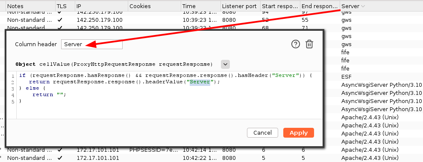Image resolution: width=423 pixels, height=162 pixels.
Task: Open the Server column sort arrow
Action: pyautogui.click(x=363, y=6)
